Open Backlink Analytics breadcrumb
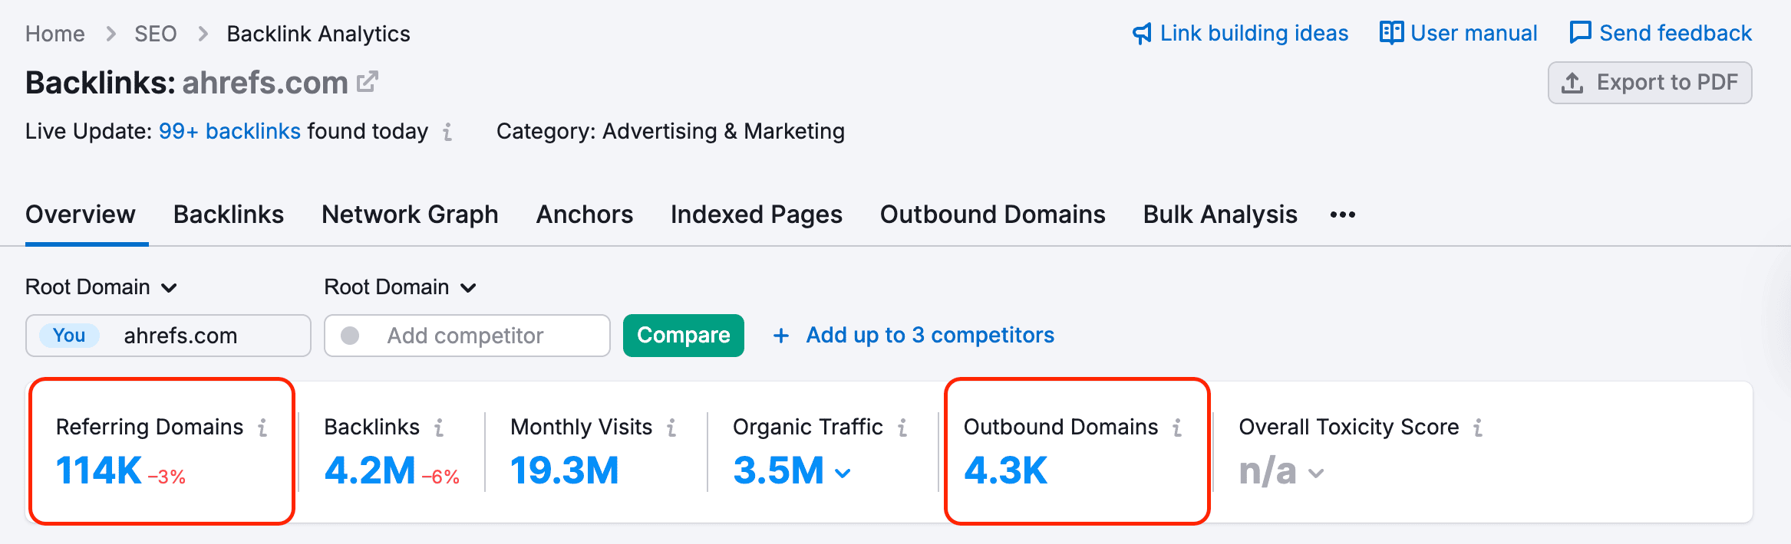This screenshot has height=544, width=1791. (318, 34)
